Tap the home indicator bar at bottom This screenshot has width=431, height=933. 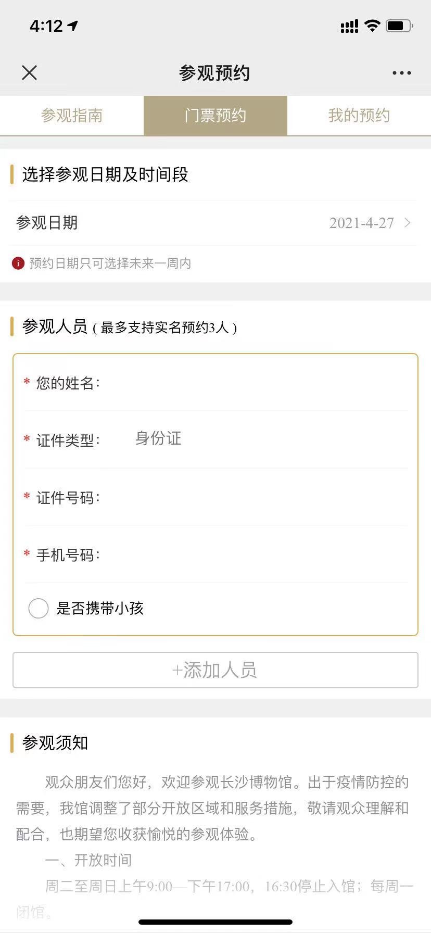point(215,922)
